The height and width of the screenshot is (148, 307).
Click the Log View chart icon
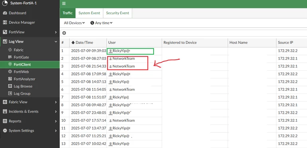pyautogui.click(x=5, y=42)
